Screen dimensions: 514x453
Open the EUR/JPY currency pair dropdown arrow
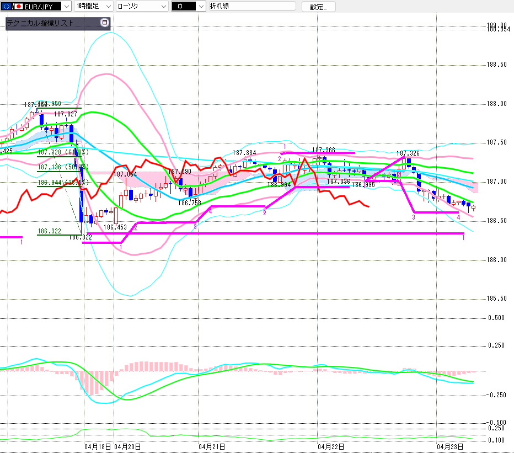click(x=66, y=6)
